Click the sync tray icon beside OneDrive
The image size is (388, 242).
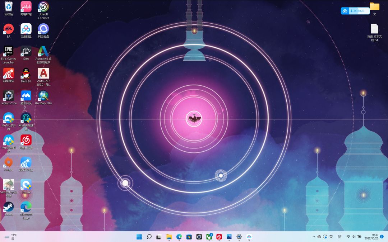point(325,237)
